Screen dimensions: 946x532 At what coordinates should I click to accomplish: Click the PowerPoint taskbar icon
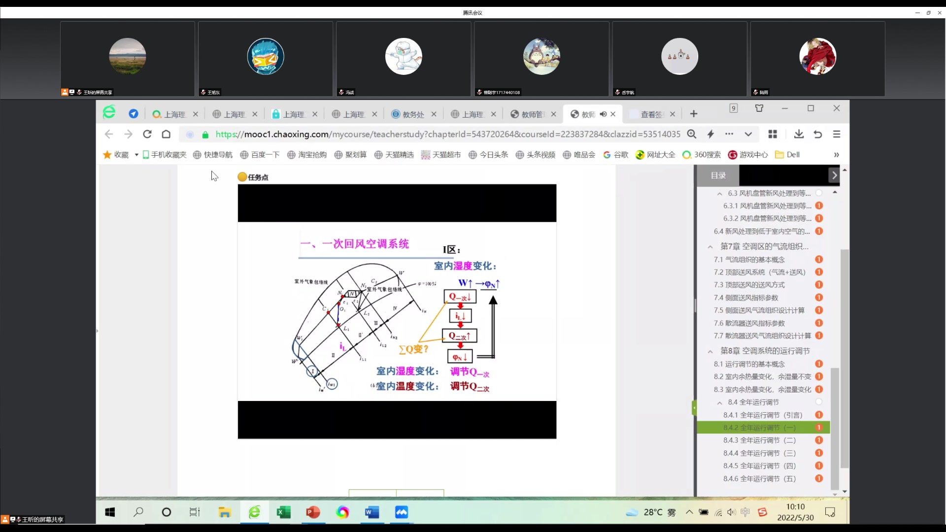[312, 512]
